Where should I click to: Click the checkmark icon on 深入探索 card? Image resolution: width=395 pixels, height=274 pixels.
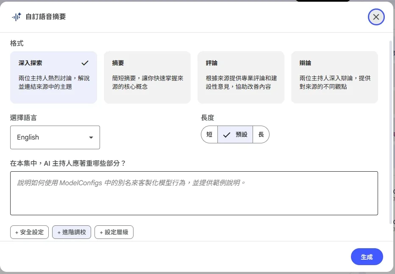(84, 63)
